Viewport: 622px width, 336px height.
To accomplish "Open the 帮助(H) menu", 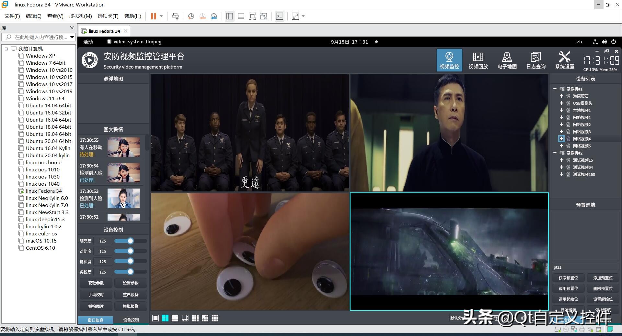I will point(133,16).
